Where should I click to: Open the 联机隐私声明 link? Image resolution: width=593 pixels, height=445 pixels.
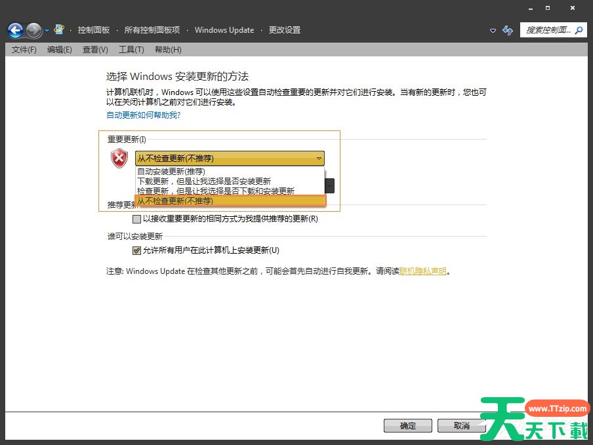[423, 271]
